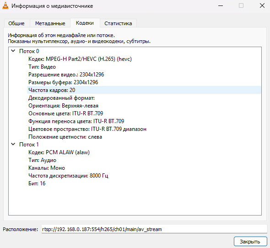Click the VLC cone icon in title bar
Image resolution: width=270 pixels, height=248 pixels.
(x=5, y=5)
